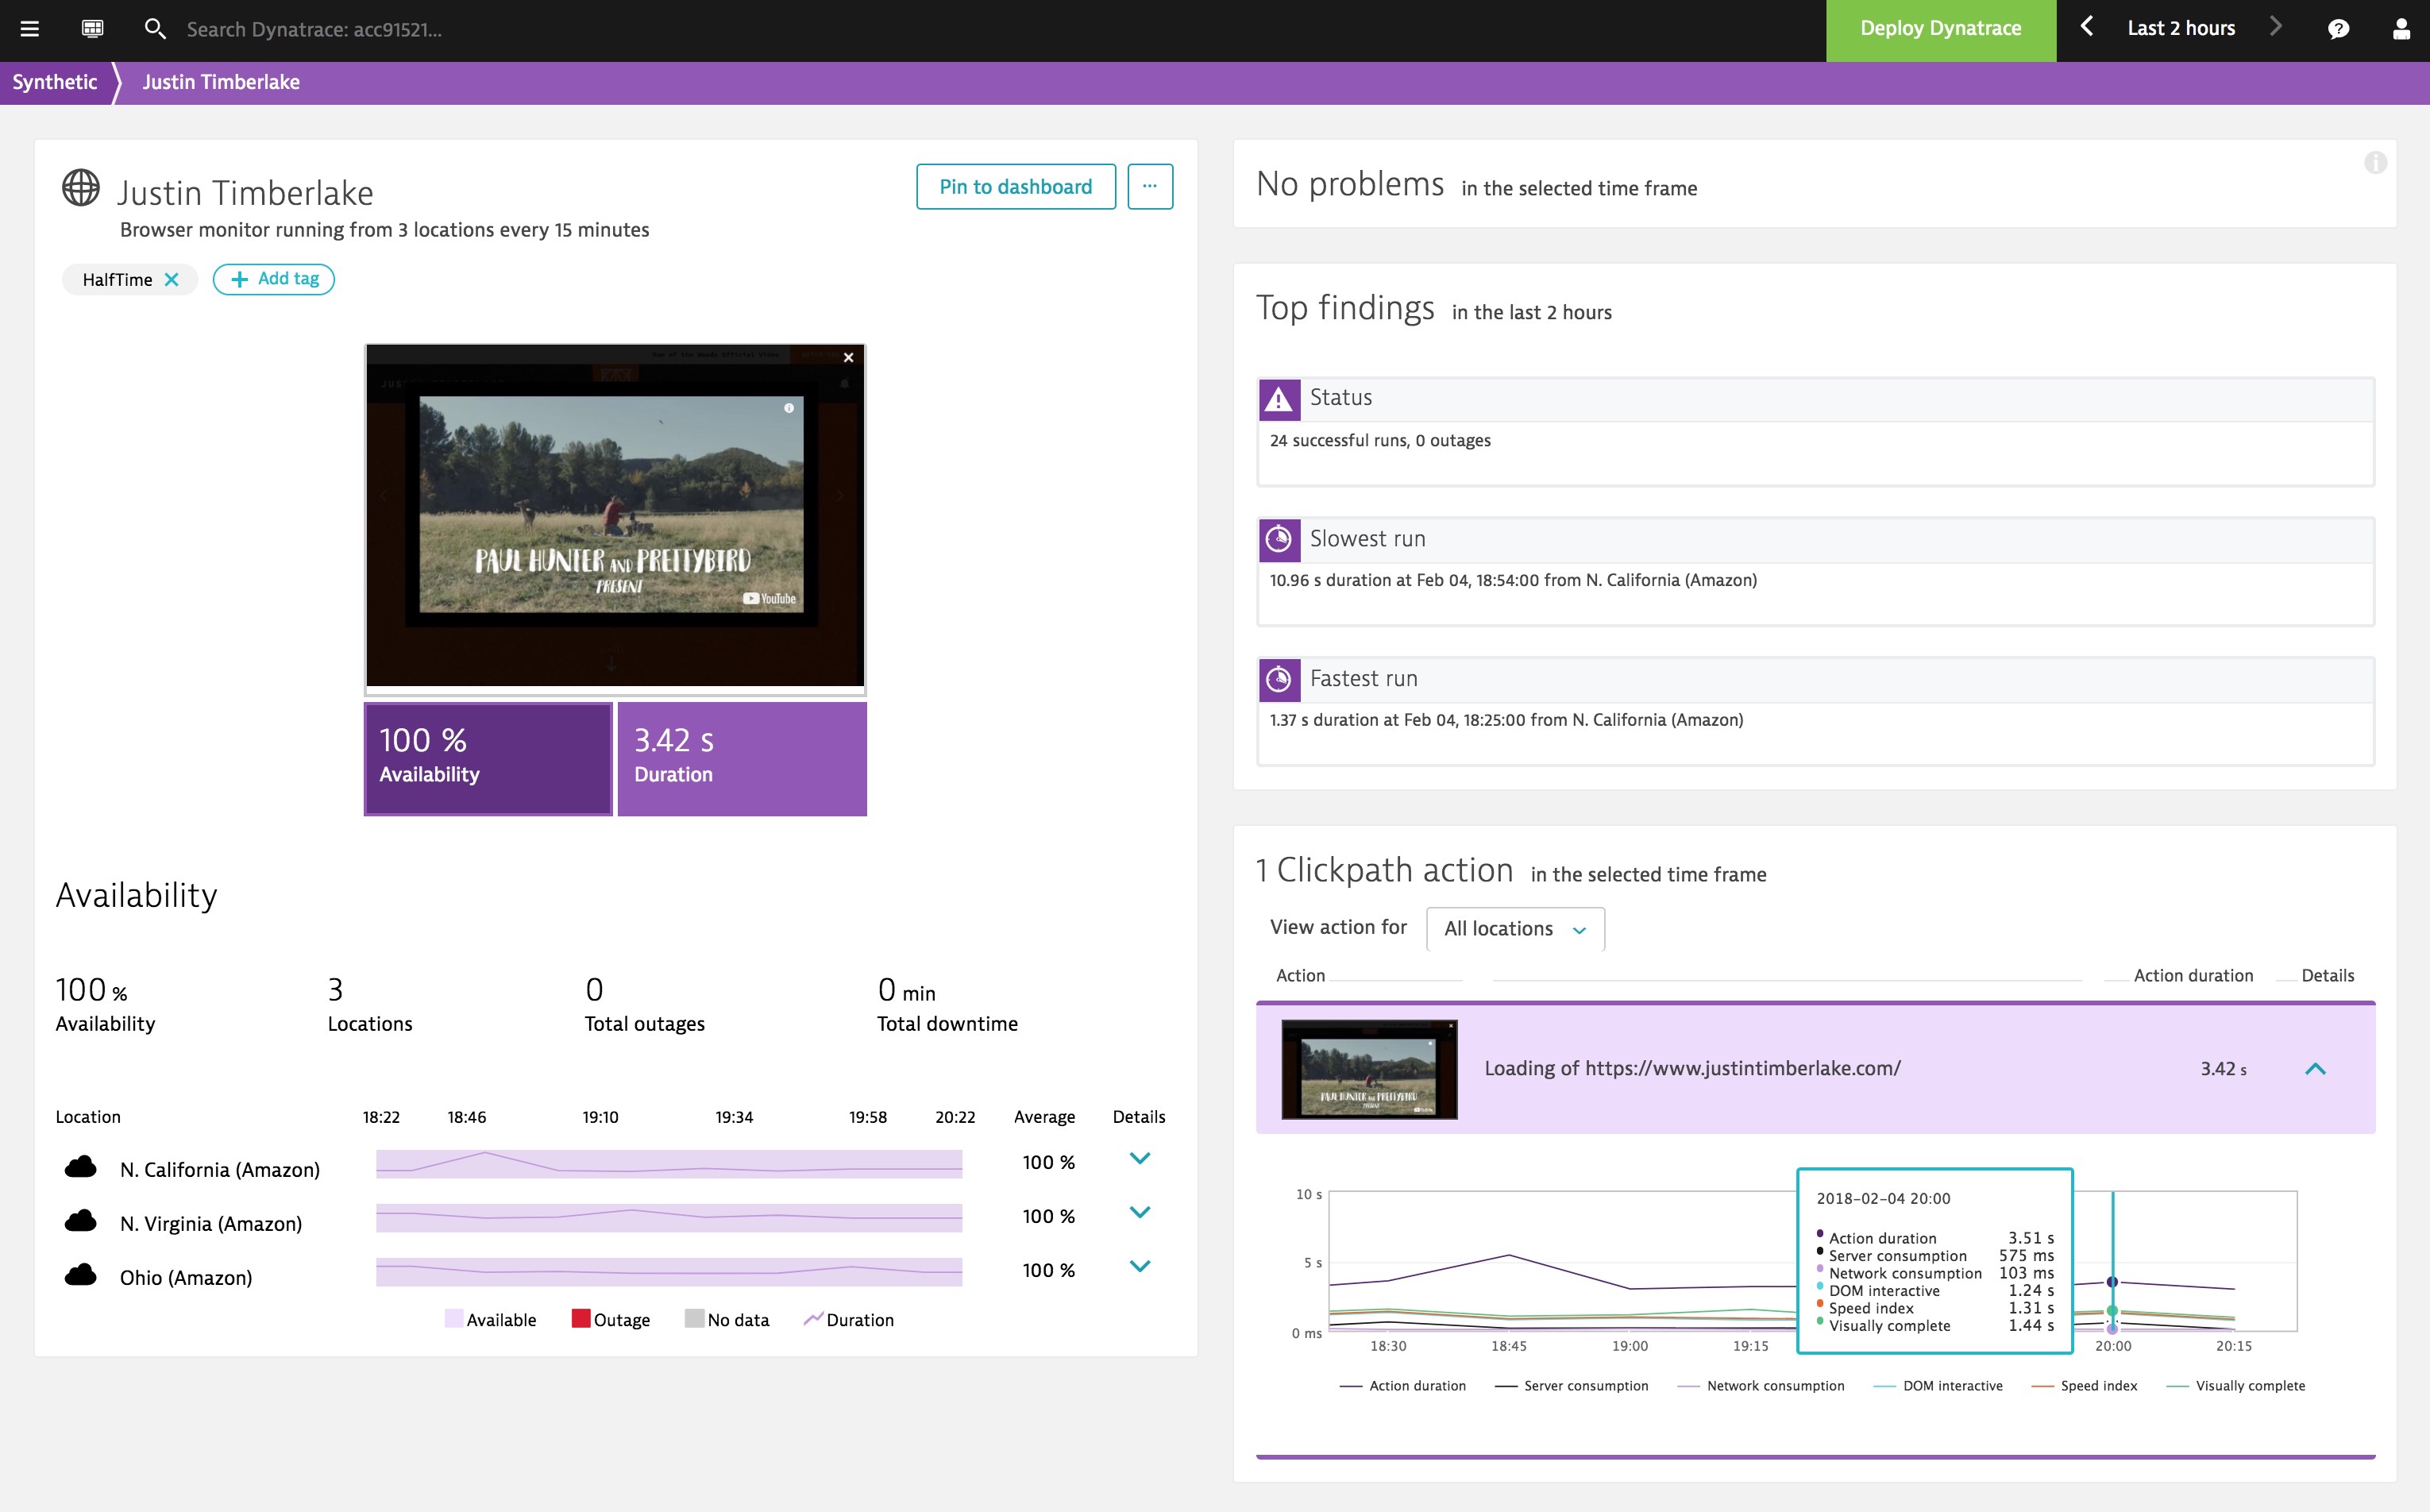The width and height of the screenshot is (2430, 1512).
Task: Toggle DOM interactive chart legend
Action: (1938, 1386)
